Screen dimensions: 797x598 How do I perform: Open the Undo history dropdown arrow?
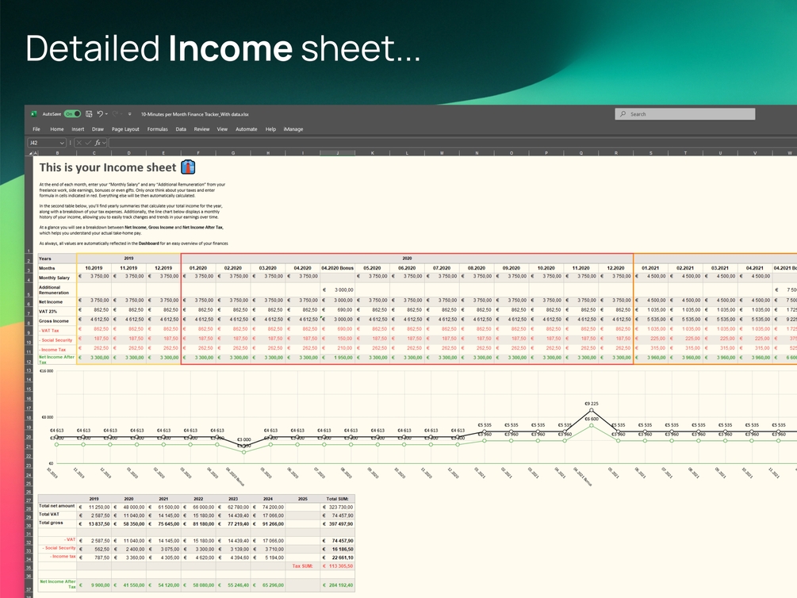(x=106, y=114)
